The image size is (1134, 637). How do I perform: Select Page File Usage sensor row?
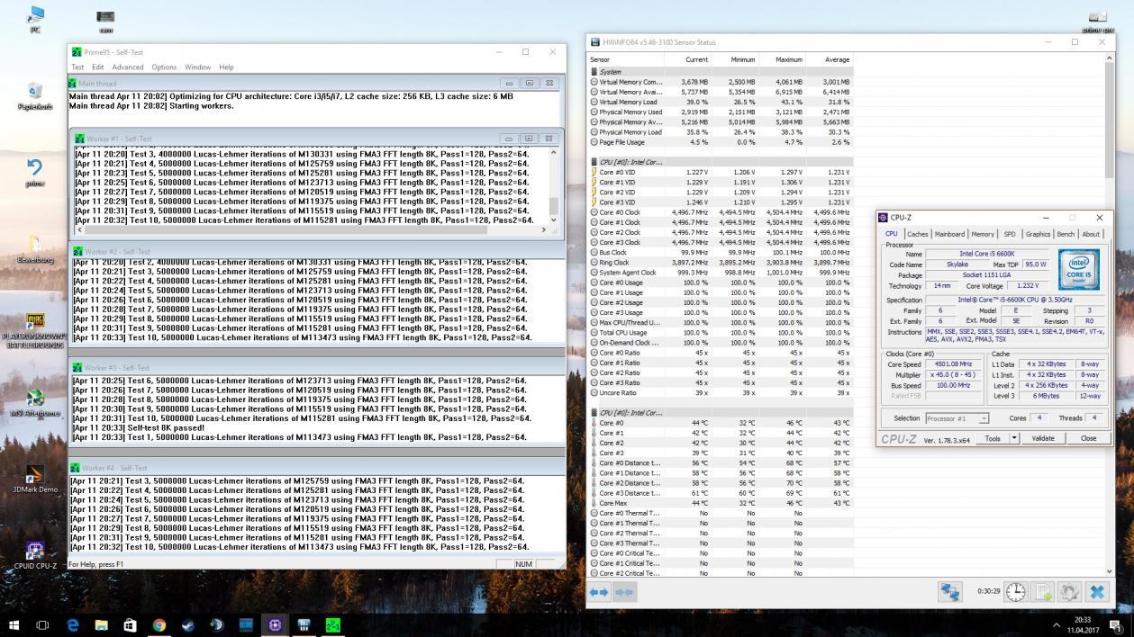click(720, 142)
